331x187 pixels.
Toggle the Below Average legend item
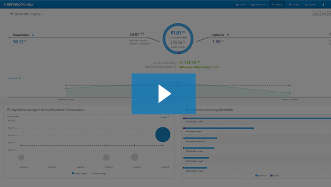coord(99,173)
